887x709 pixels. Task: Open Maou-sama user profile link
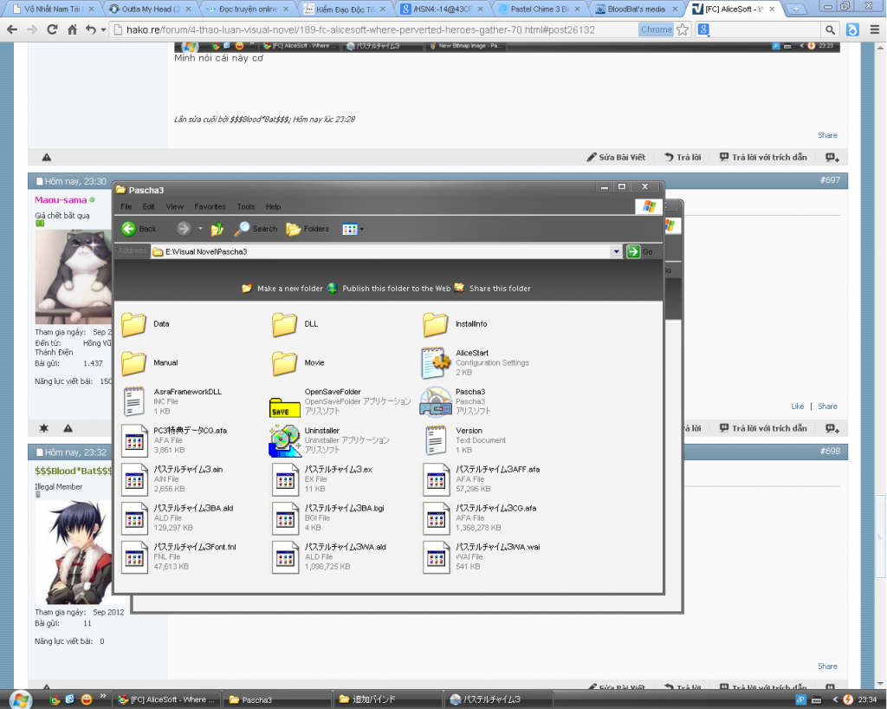(x=61, y=199)
